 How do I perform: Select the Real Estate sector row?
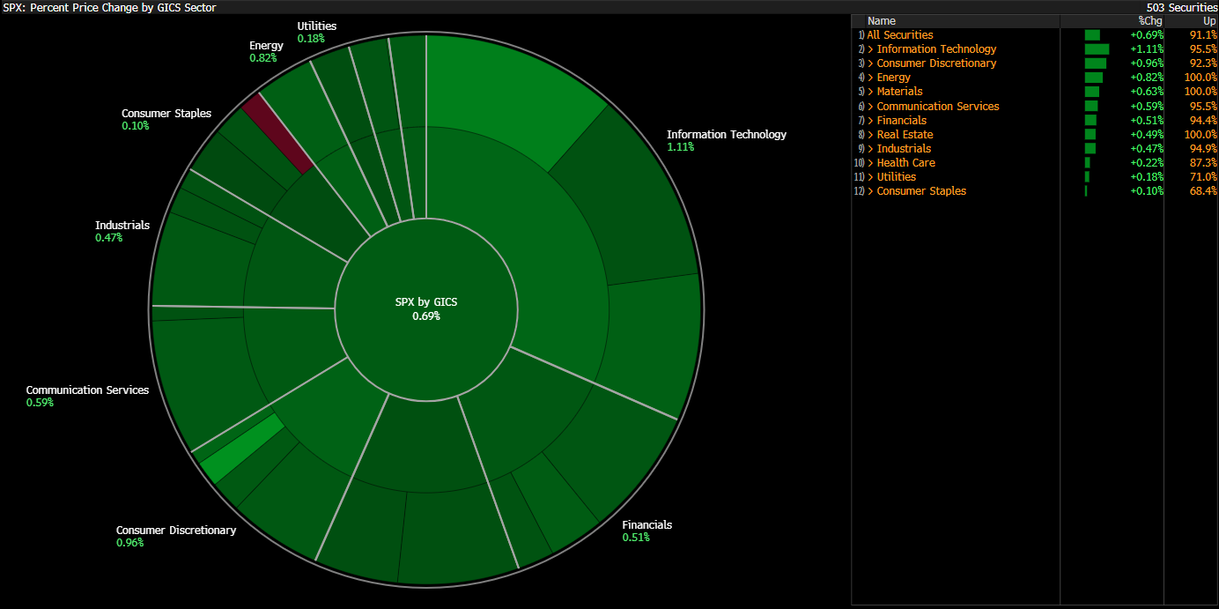coord(905,135)
